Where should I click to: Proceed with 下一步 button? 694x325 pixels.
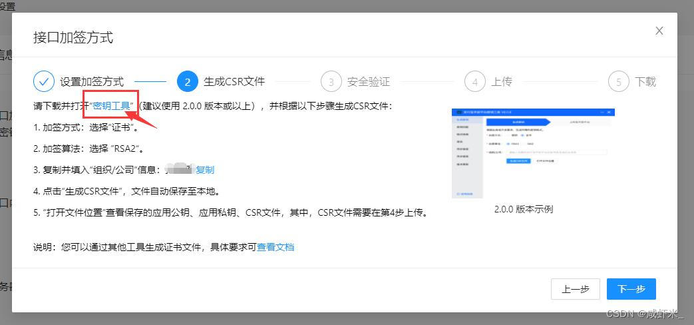(631, 289)
